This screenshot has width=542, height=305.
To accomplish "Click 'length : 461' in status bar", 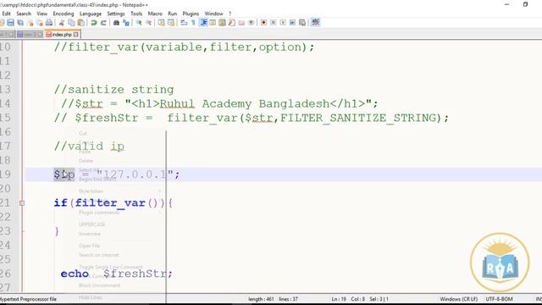I will click(x=261, y=299).
